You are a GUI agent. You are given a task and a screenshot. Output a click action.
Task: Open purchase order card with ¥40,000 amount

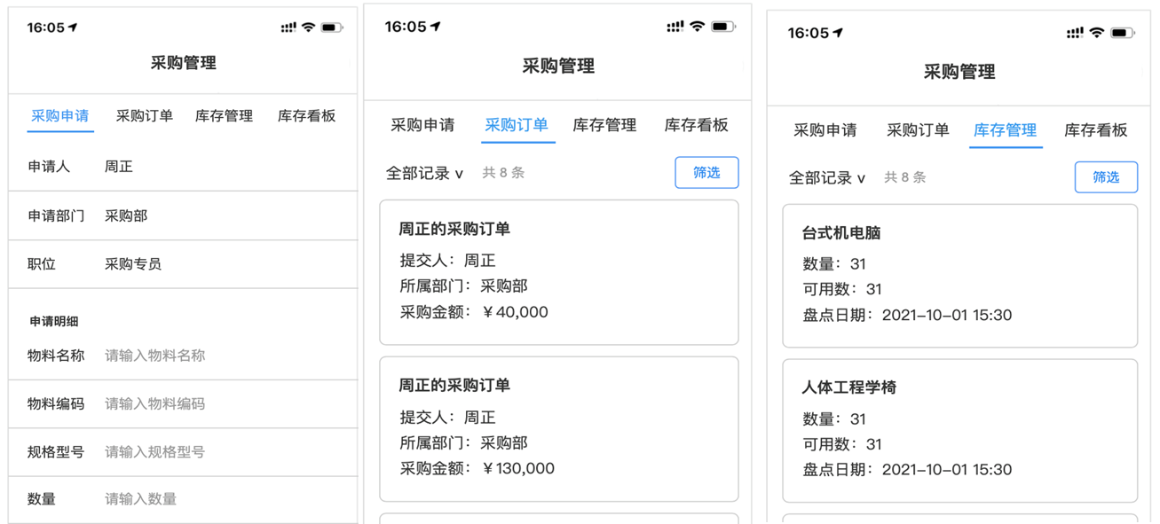559,272
